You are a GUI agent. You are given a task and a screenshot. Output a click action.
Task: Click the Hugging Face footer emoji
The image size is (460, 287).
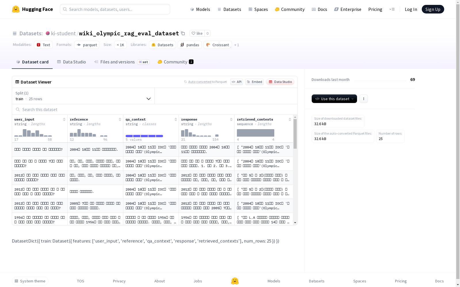235,281
